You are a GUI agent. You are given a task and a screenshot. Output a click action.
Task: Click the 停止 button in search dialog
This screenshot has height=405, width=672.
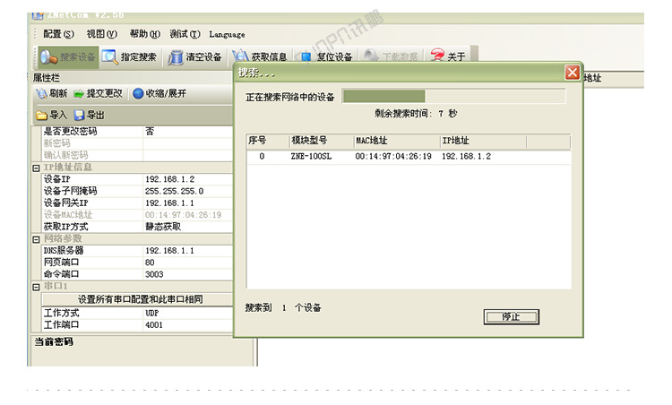pos(512,316)
